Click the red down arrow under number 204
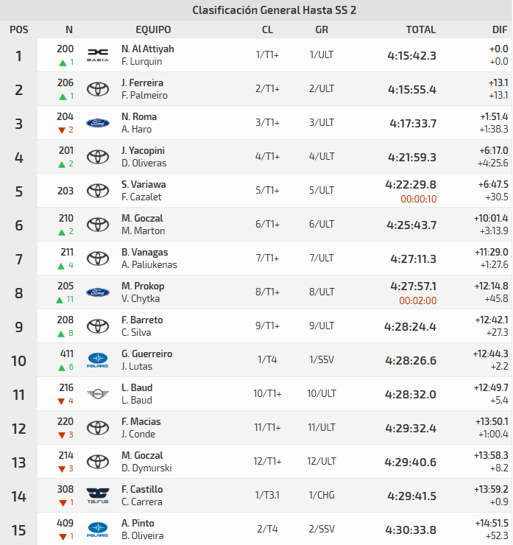 (63, 130)
